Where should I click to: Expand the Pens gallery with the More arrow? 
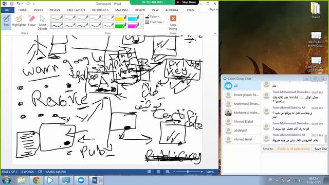142,27
